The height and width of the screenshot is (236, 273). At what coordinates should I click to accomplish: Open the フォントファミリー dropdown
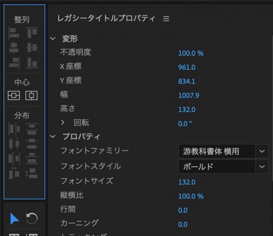click(261, 151)
